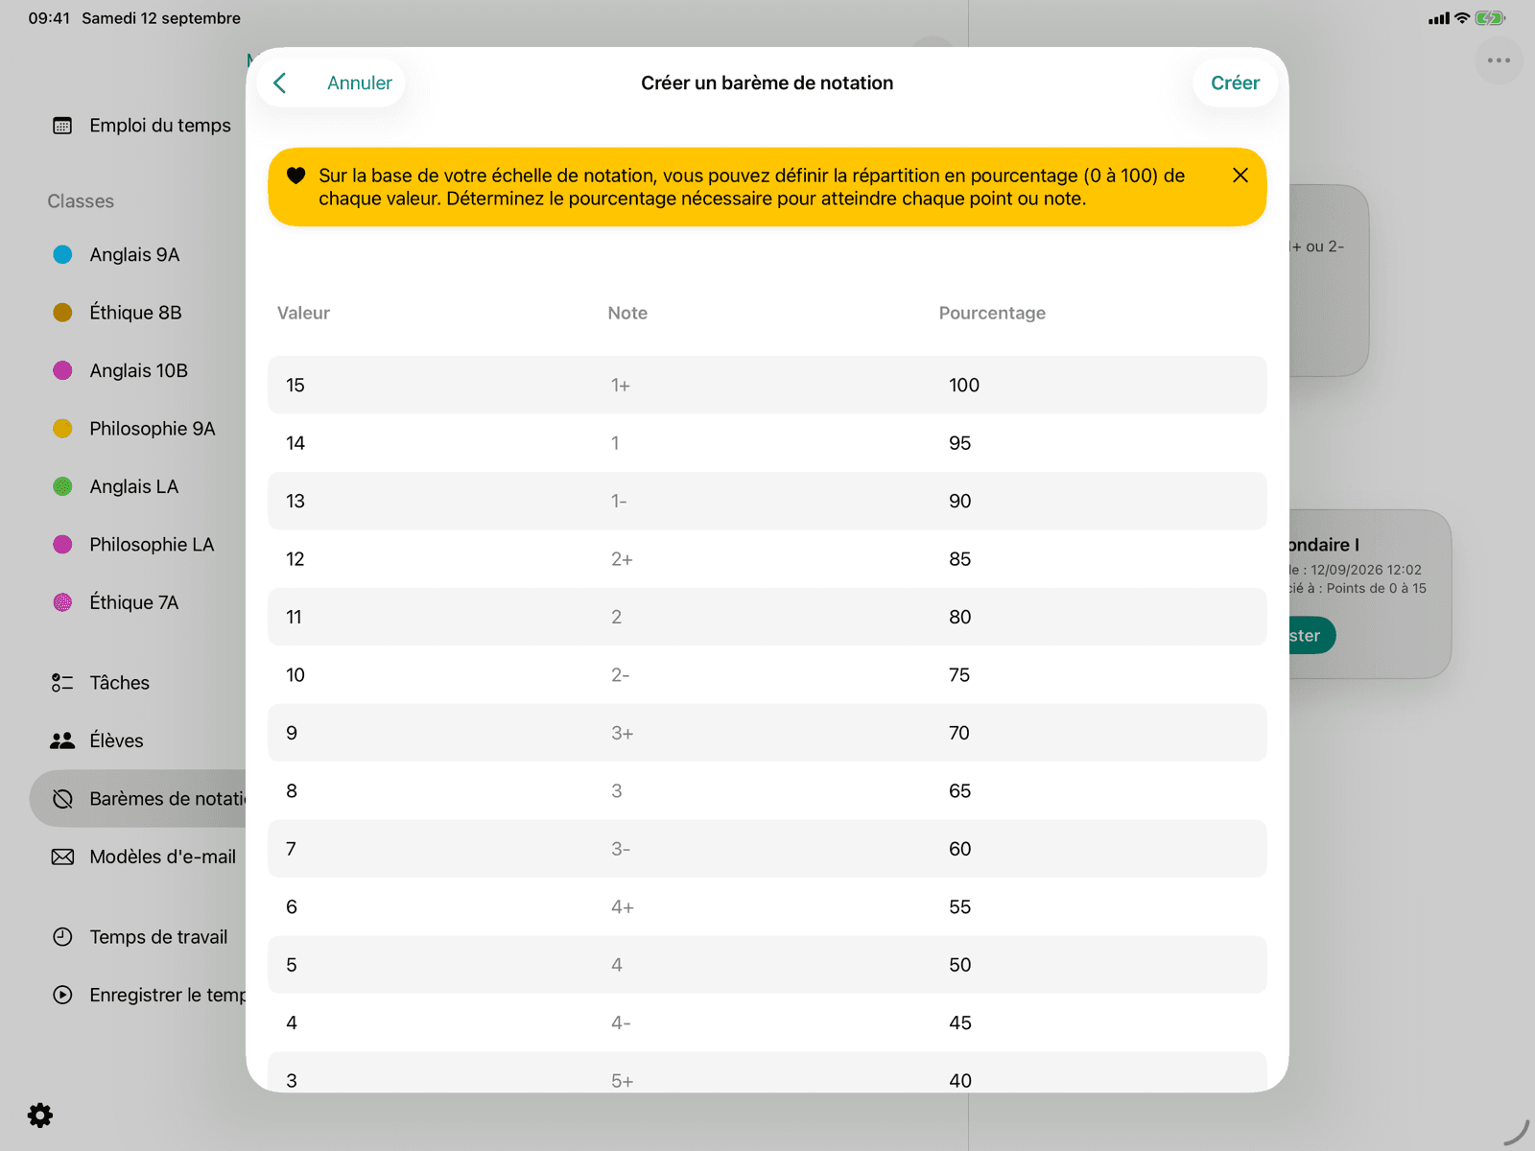Dismiss the yellow info banner
This screenshot has height=1151, width=1535.
(x=1240, y=176)
